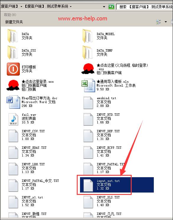Select the ★点击这里登录.exe application icon
The width and height of the screenshot is (173, 220).
pos(13,85)
